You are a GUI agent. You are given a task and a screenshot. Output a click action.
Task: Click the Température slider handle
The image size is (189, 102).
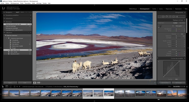point(176,29)
